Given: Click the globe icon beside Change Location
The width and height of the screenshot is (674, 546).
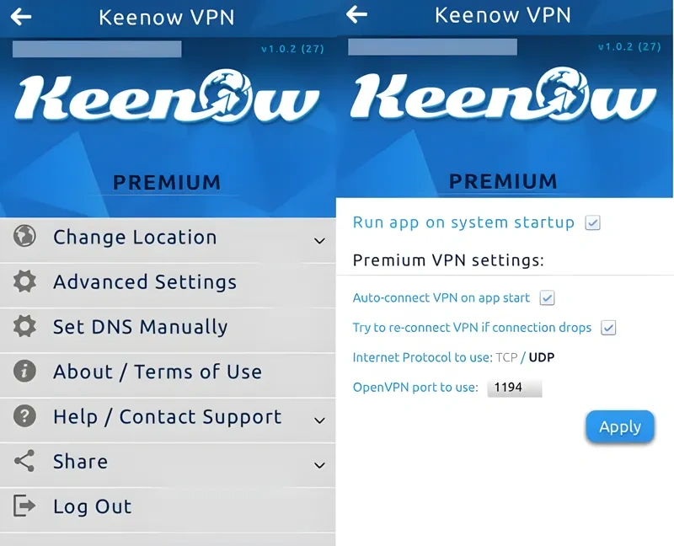Looking at the screenshot, I should tap(24, 236).
